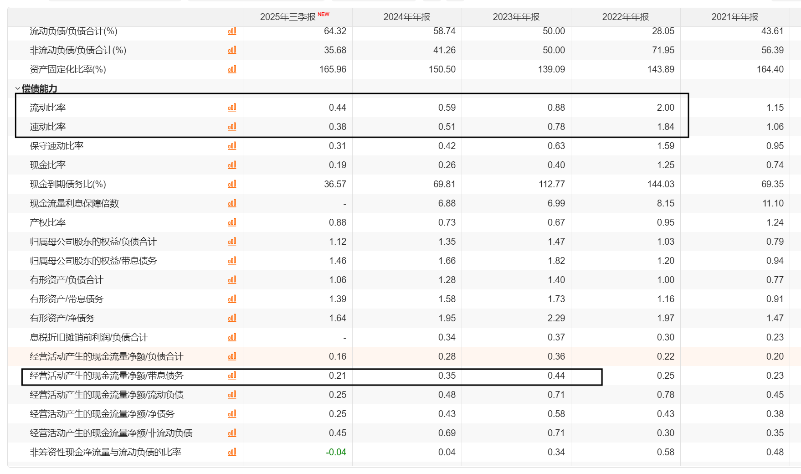Show chart for 产权比率 row
Image resolution: width=801 pixels, height=474 pixels.
coord(232,222)
